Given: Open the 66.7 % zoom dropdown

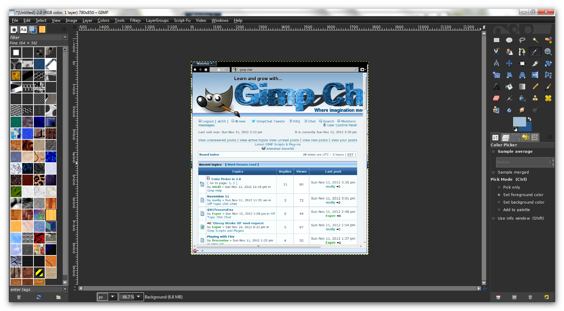Looking at the screenshot, I should coord(139,297).
